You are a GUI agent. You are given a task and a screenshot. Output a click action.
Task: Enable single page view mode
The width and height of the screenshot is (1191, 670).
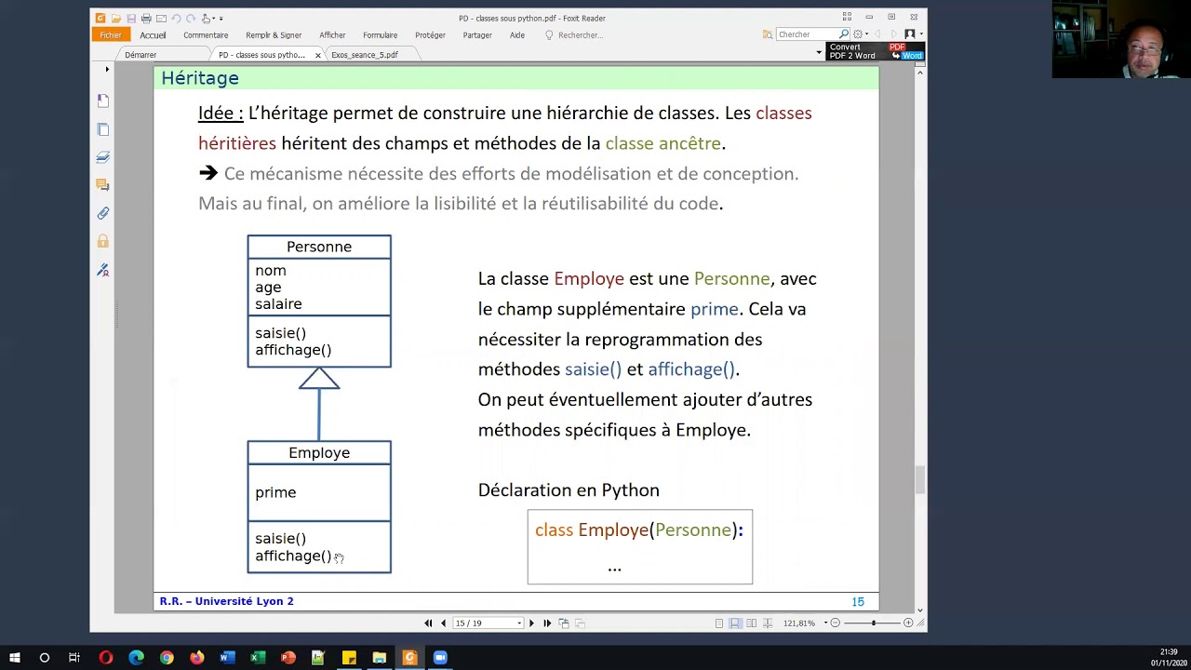coord(719,623)
